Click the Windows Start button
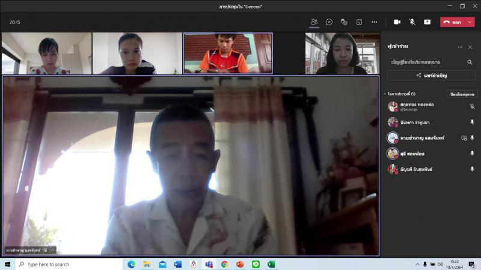This screenshot has width=481, height=270. (x=8, y=264)
